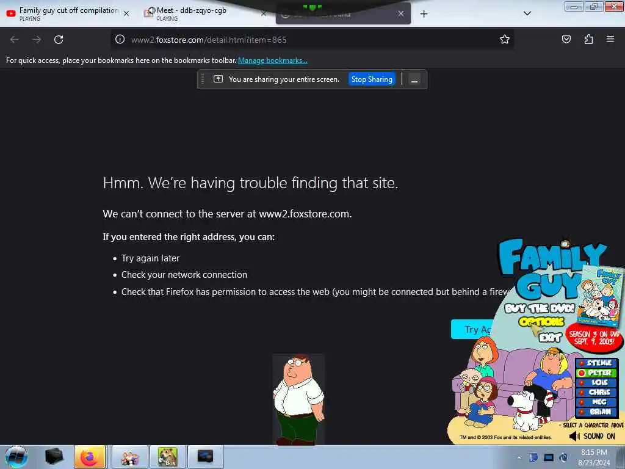Open the clock showing 8:15 PM

pyautogui.click(x=594, y=457)
